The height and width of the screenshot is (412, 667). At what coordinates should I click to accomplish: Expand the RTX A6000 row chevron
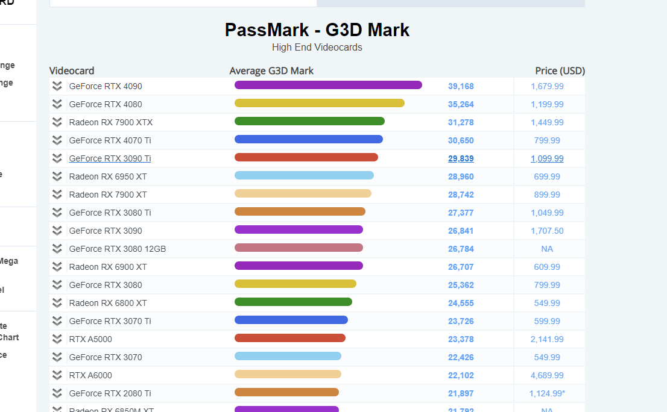57,375
